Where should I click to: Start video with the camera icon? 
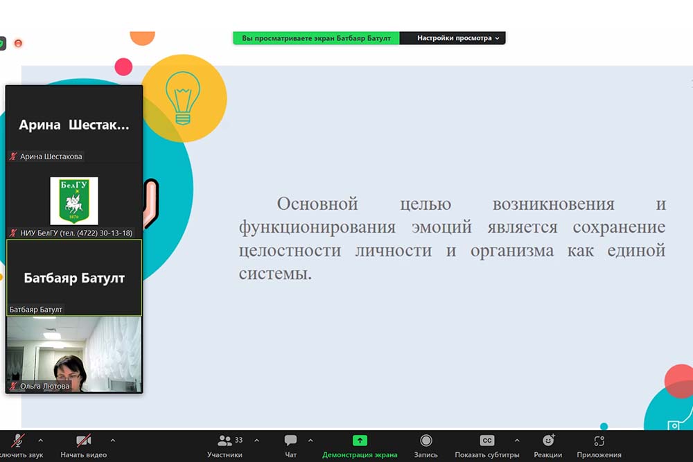83,441
